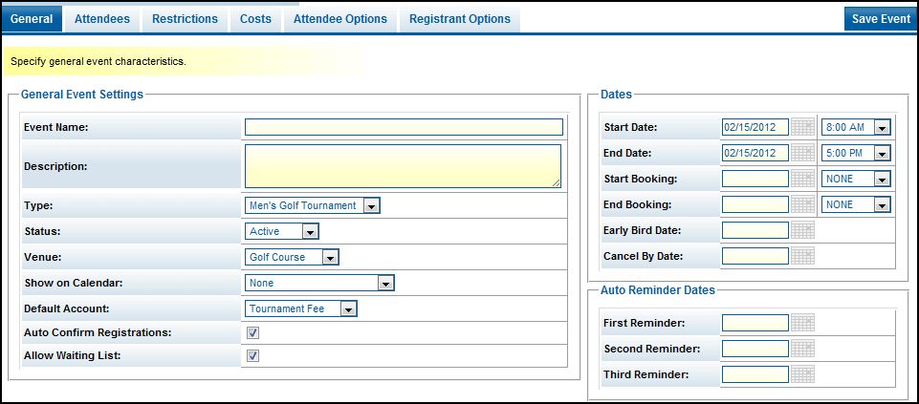
Task: Open the Registrant Options tab
Action: tap(460, 19)
